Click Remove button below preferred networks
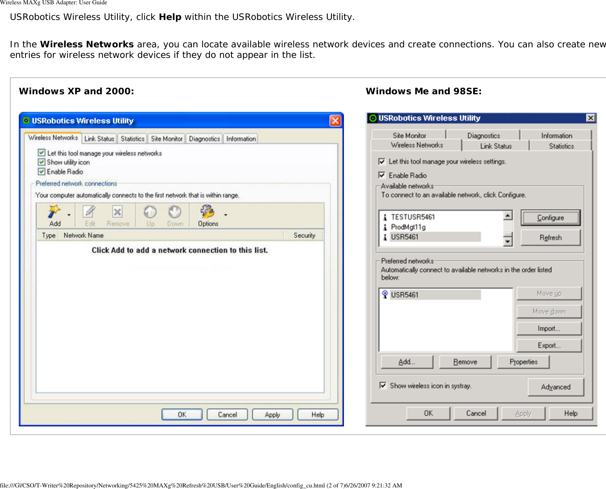This screenshot has width=606, height=489. pyautogui.click(x=465, y=362)
